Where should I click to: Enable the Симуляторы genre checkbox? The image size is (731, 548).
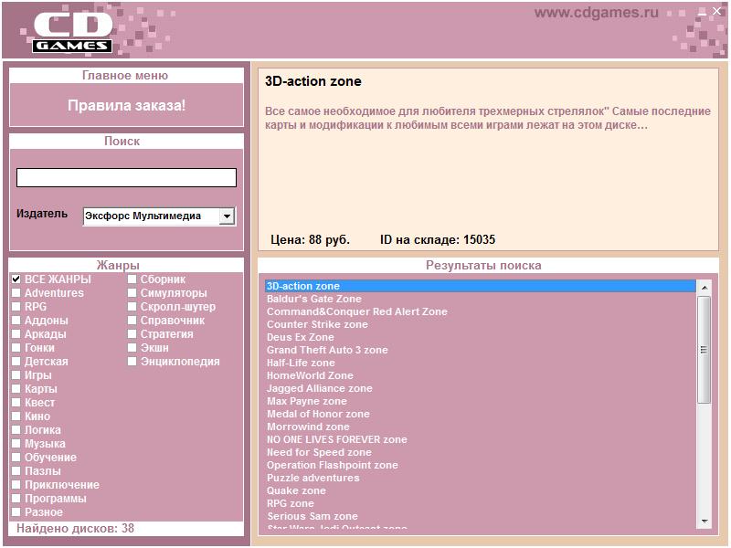click(132, 292)
